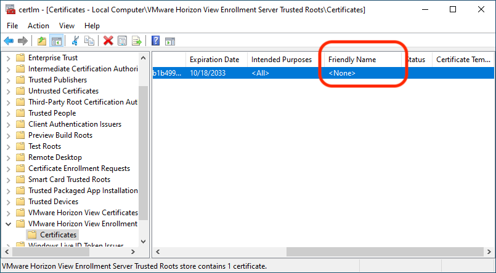Select the Smart Card Trusted Roots folder
Screen dimensions: 496x273
tap(69, 180)
